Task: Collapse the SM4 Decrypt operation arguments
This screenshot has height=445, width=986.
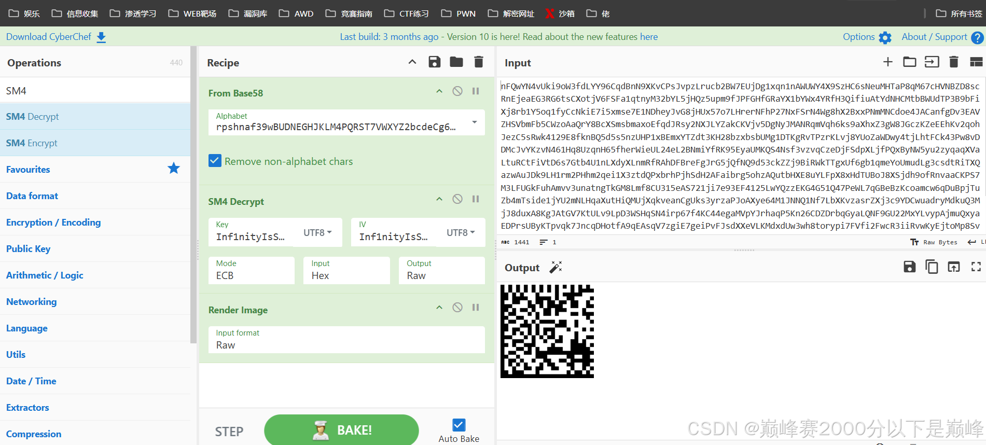Action: (x=439, y=199)
